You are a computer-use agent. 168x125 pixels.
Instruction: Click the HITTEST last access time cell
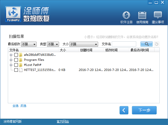tap(141, 70)
